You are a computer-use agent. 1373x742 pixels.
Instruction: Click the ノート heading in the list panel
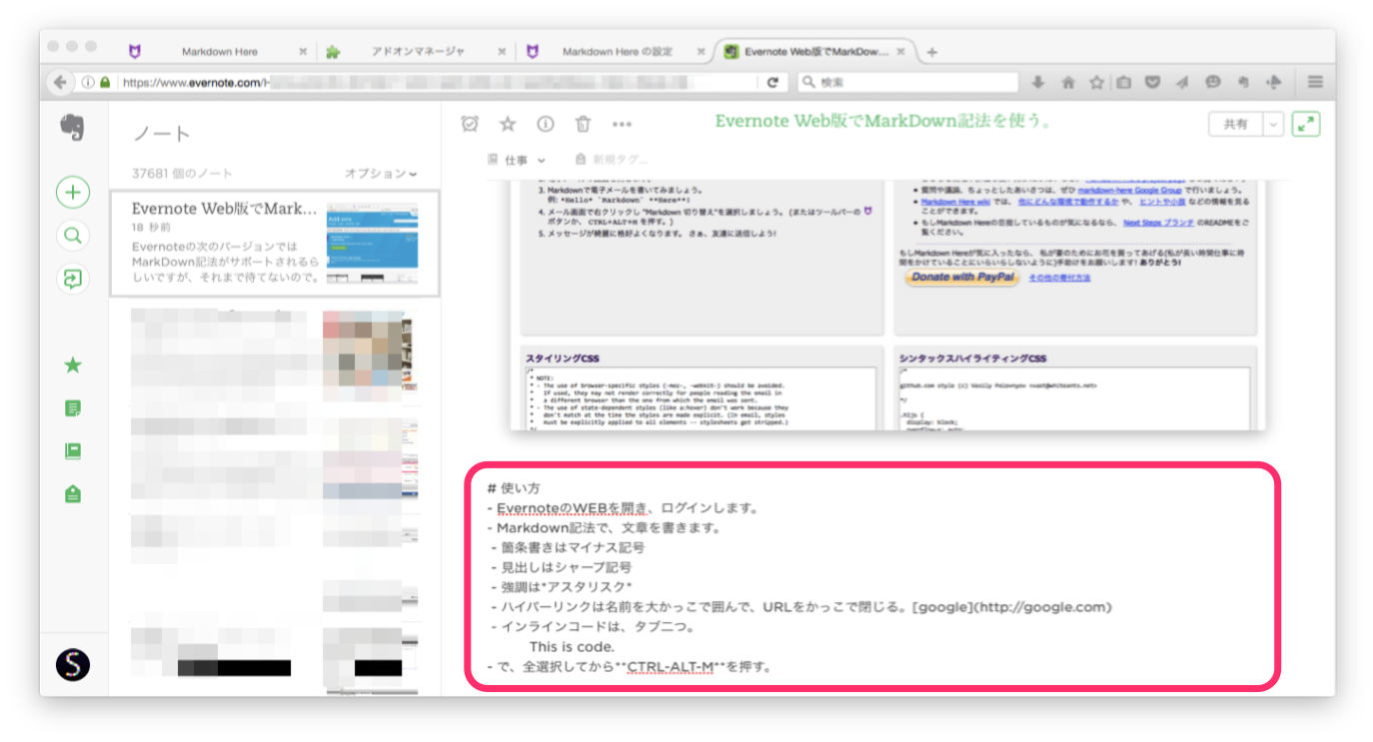click(x=161, y=133)
